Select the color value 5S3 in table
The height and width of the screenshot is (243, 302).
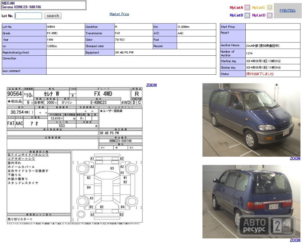pyautogui.click(x=120, y=40)
